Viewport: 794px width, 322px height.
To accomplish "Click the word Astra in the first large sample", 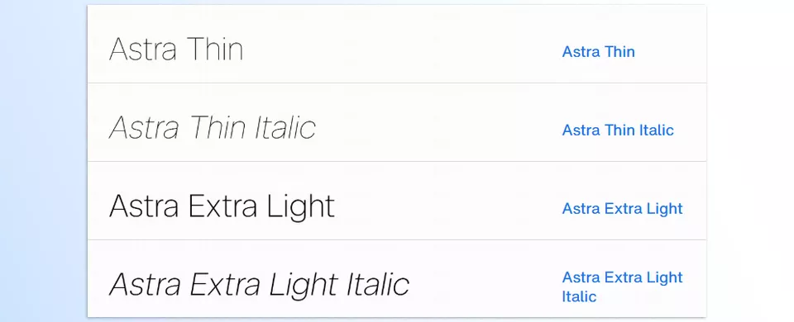I will point(143,49).
